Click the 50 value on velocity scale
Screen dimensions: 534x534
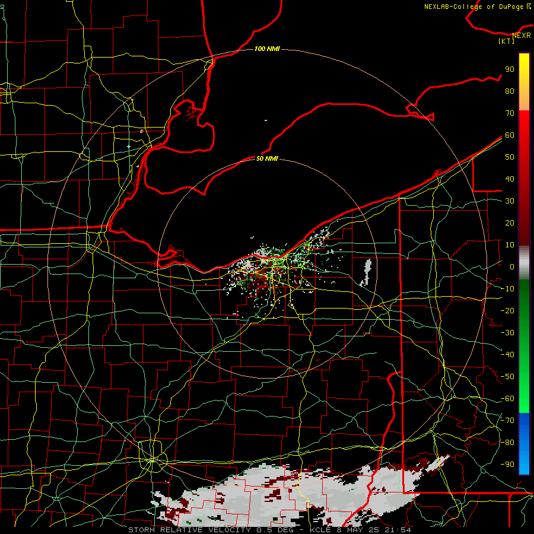tap(510, 157)
